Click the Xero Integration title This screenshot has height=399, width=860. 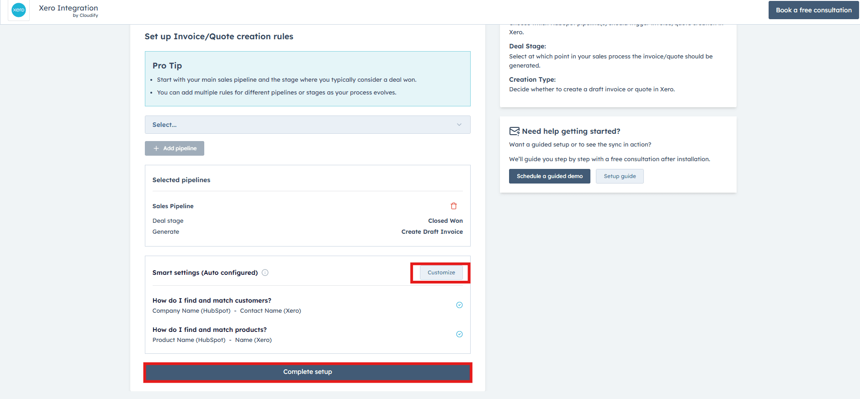pyautogui.click(x=69, y=8)
